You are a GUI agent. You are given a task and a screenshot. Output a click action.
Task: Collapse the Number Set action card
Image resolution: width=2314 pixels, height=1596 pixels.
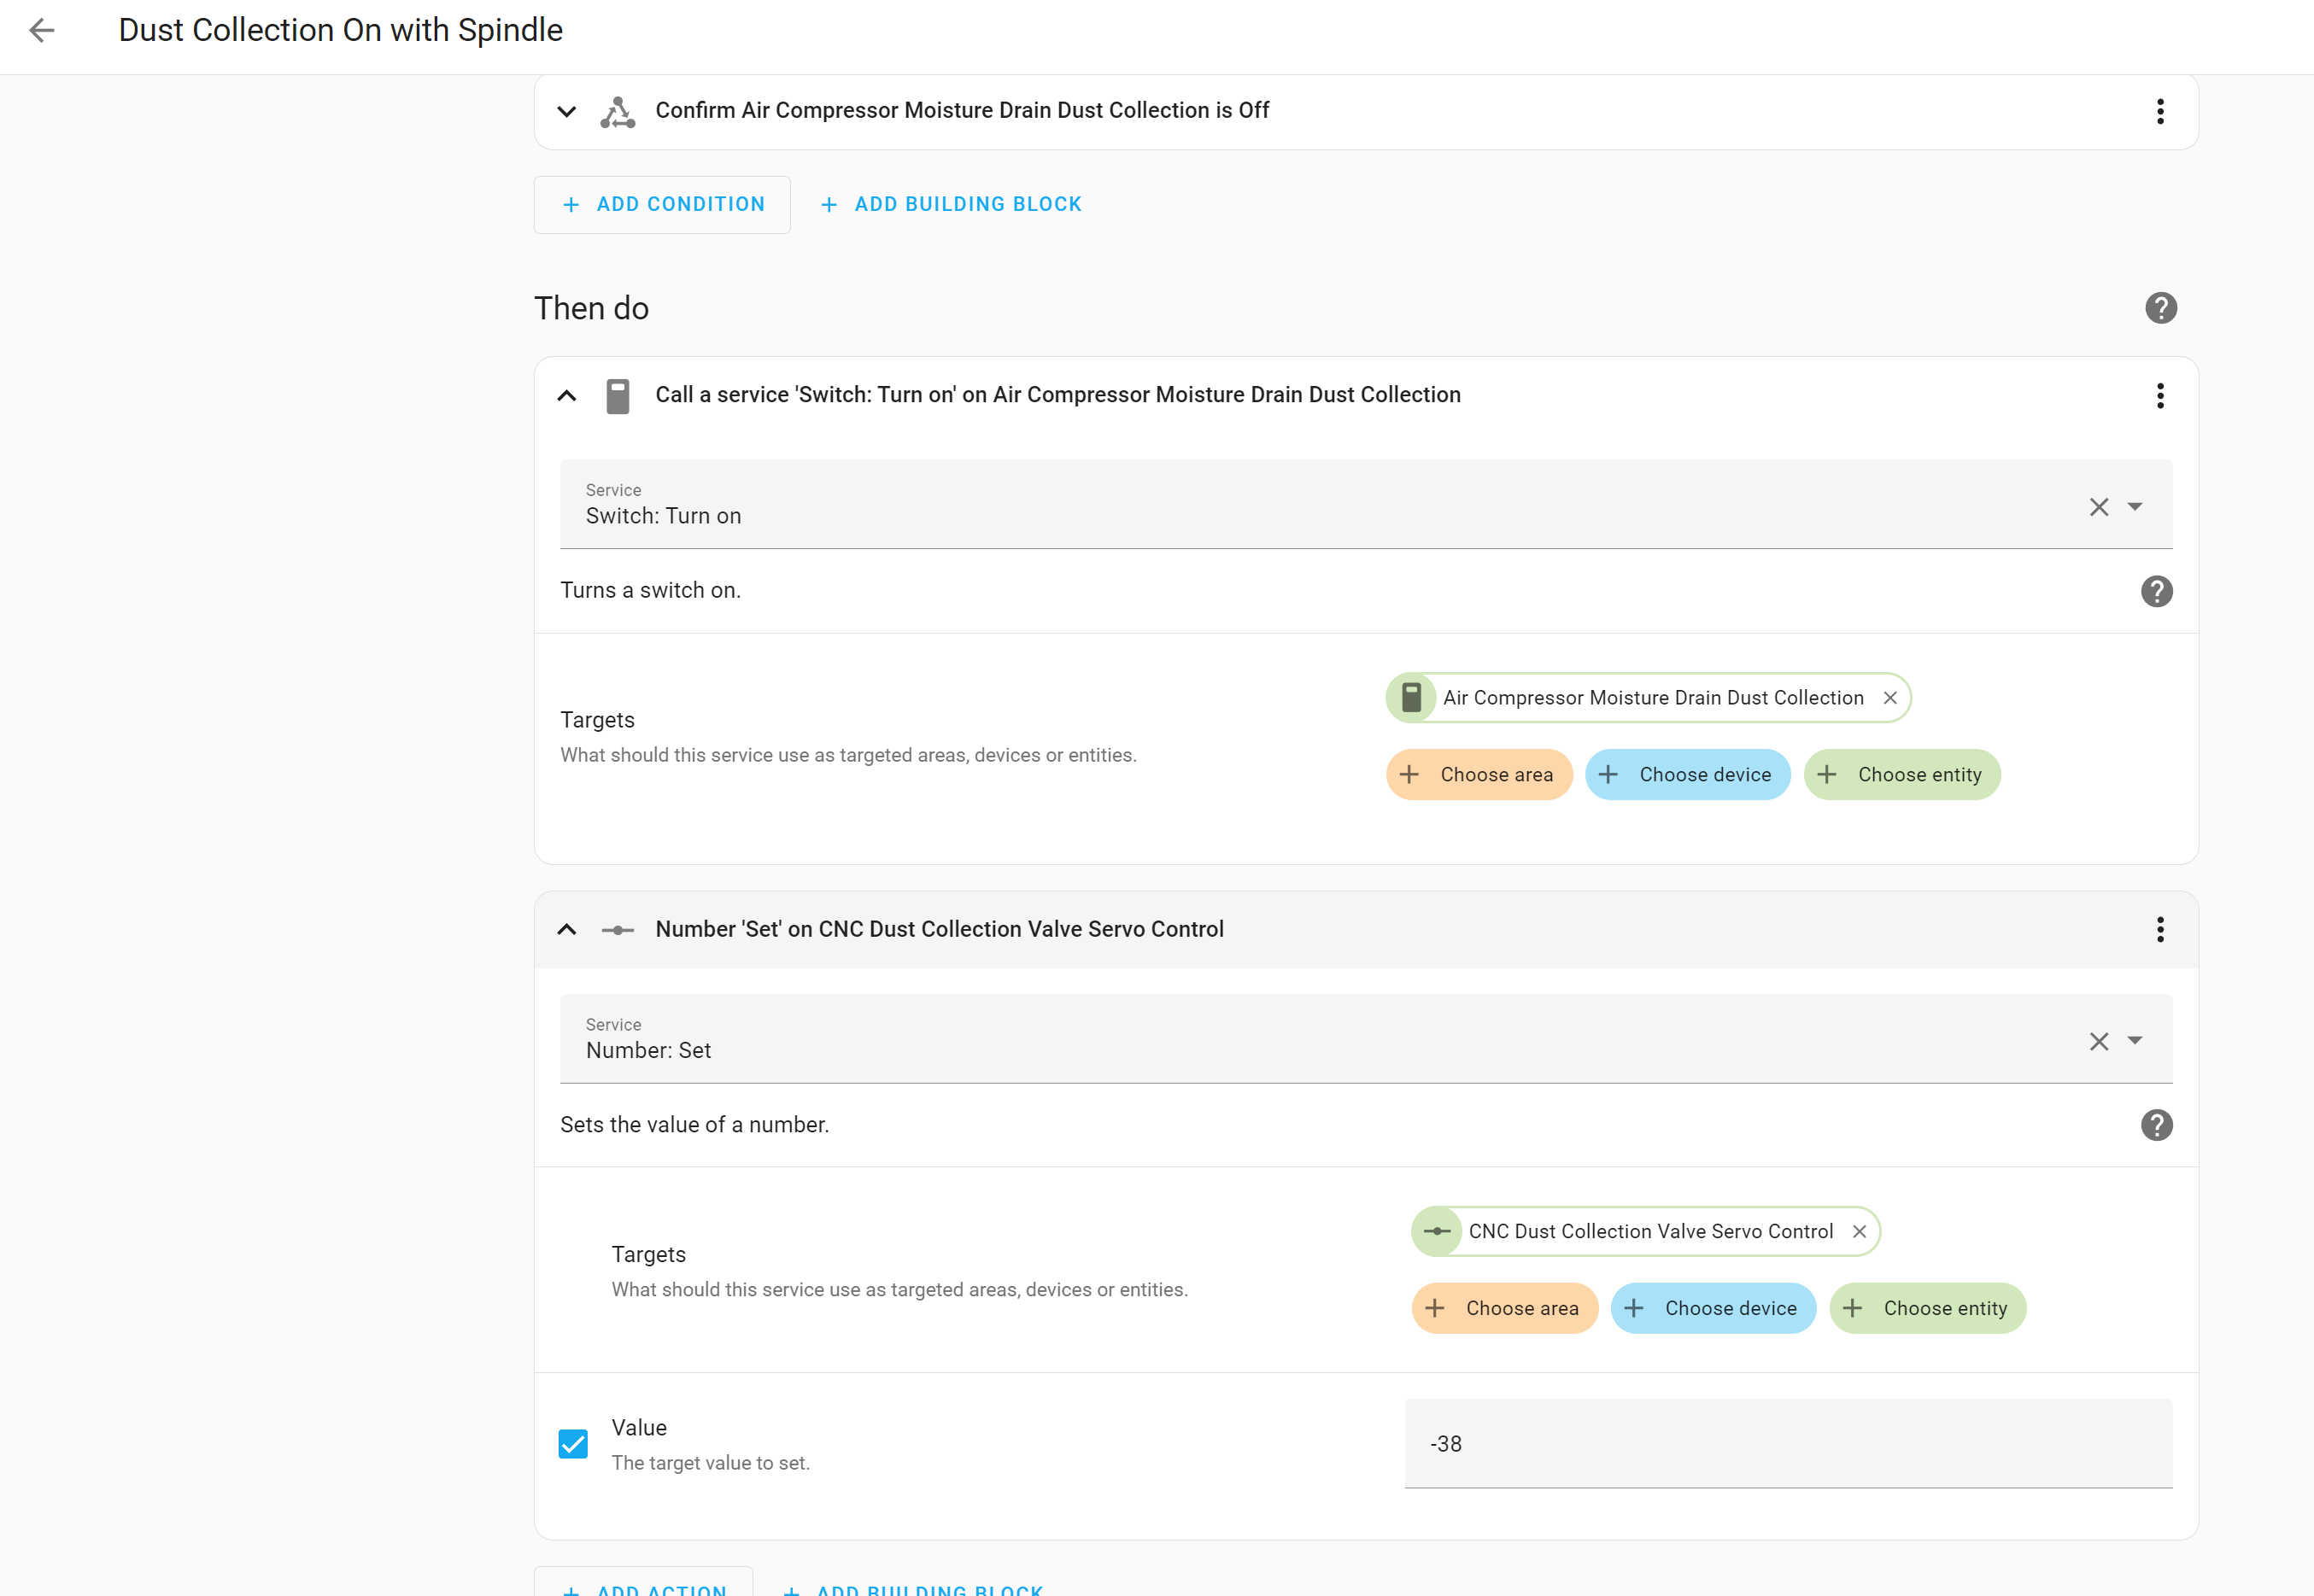[567, 930]
